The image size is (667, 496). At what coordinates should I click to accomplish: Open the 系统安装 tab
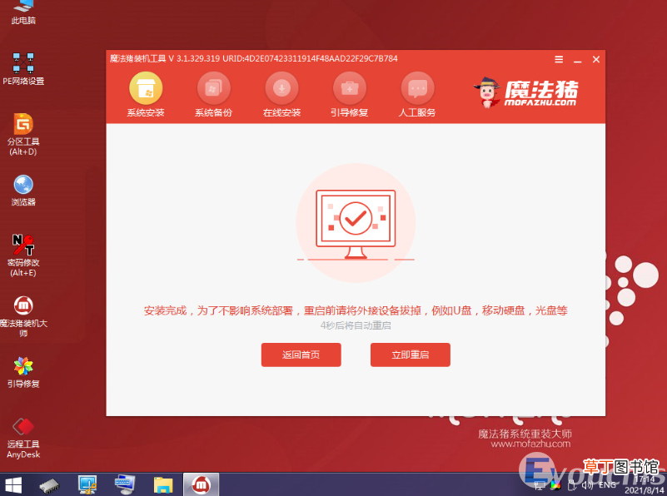click(x=146, y=94)
